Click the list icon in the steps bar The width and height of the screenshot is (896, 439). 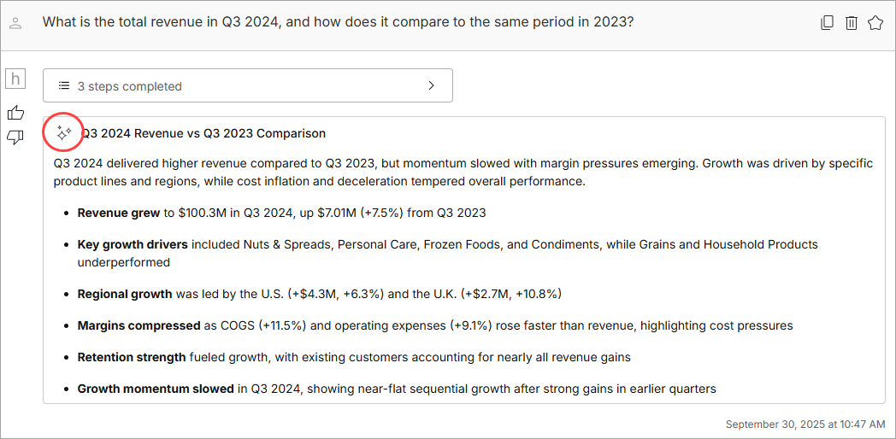pos(63,86)
